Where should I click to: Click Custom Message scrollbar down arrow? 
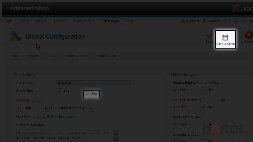116,138
